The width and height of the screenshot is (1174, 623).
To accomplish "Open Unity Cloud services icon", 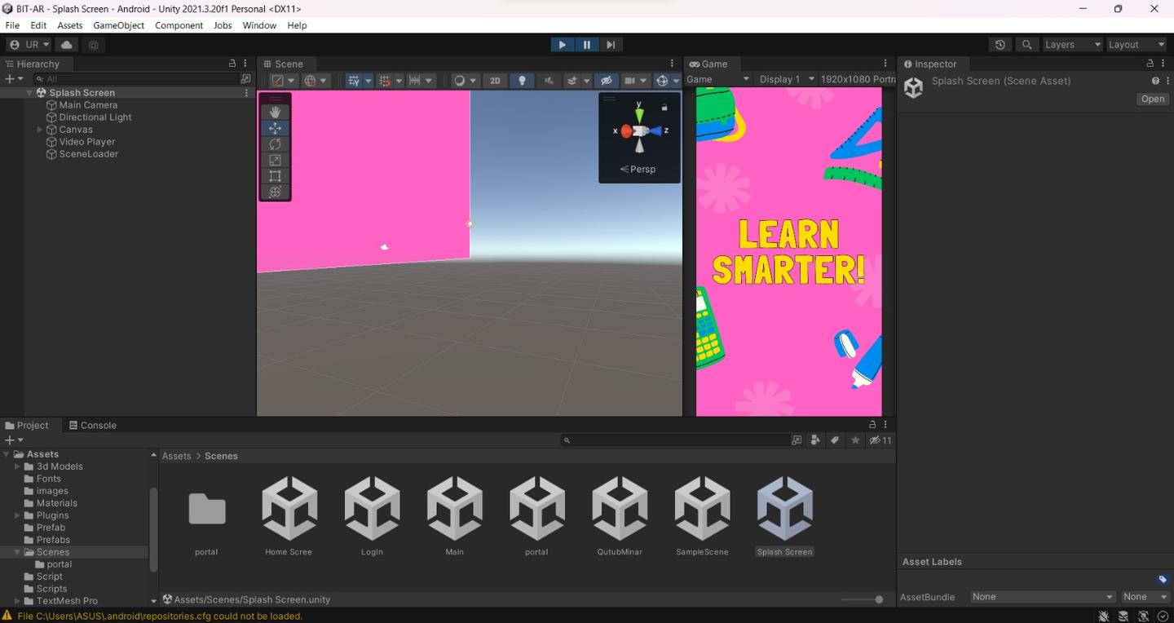I will 67,45.
